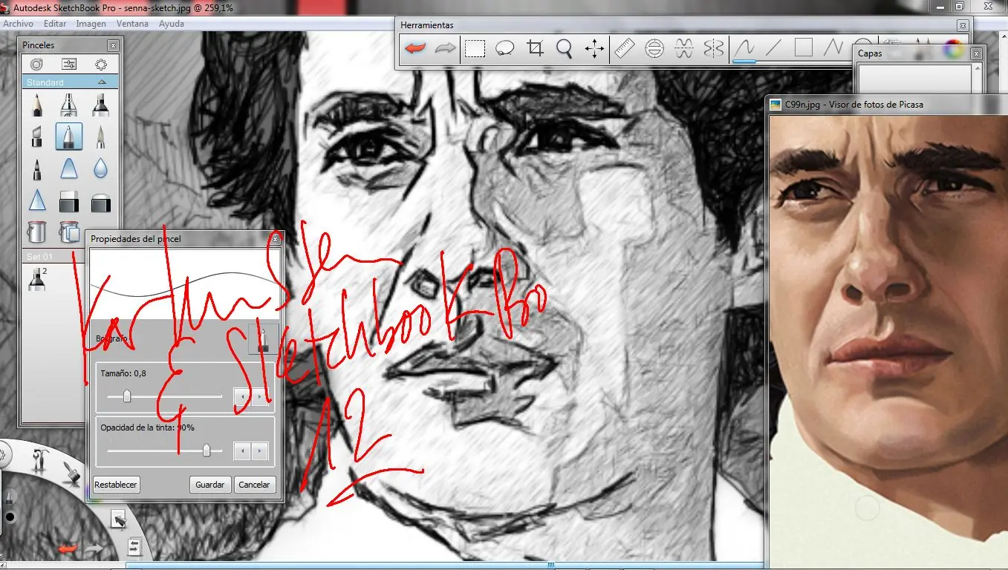This screenshot has height=570, width=1008.
Task: Select the Airbrush in Pinceles palette
Action: [x=69, y=105]
